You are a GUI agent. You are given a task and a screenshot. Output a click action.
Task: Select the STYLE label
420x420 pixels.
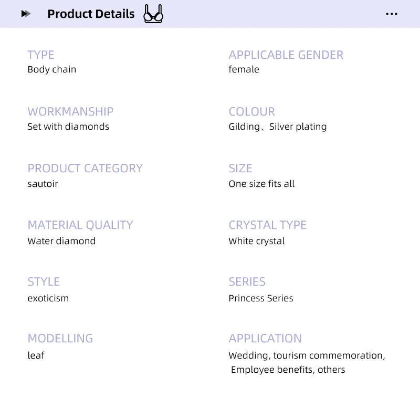(x=44, y=281)
